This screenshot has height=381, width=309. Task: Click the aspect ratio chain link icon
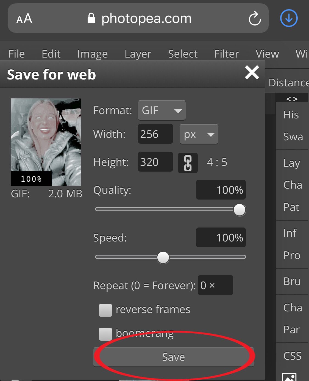188,163
